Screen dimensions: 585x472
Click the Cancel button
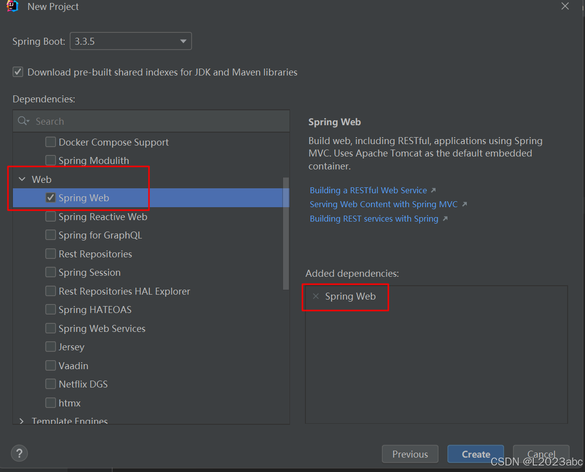point(541,454)
